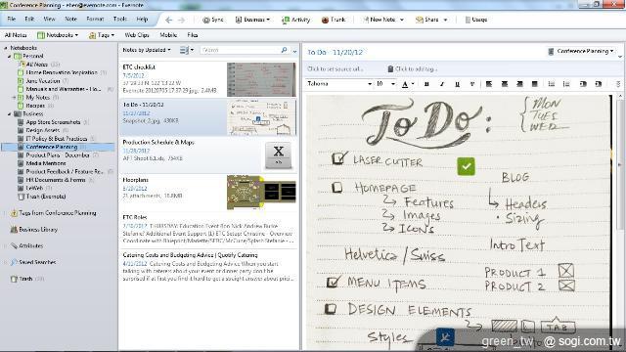Viewport: 626px width, 352px height.
Task: Toggle italic formatting in note editor
Action: (x=442, y=84)
